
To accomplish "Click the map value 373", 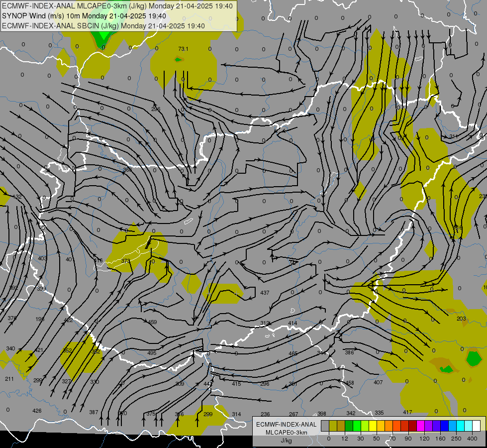I will (x=125, y=260).
